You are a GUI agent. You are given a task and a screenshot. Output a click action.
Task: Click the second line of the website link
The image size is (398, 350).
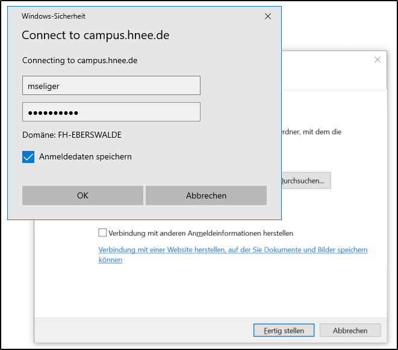110,260
